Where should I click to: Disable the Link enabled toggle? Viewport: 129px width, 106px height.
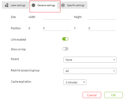point(65,39)
